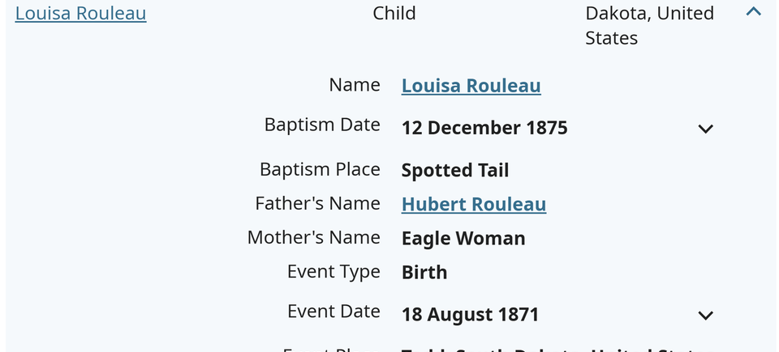779x352 pixels.
Task: Click the Eagle Woman mother's name value
Action: 463,239
